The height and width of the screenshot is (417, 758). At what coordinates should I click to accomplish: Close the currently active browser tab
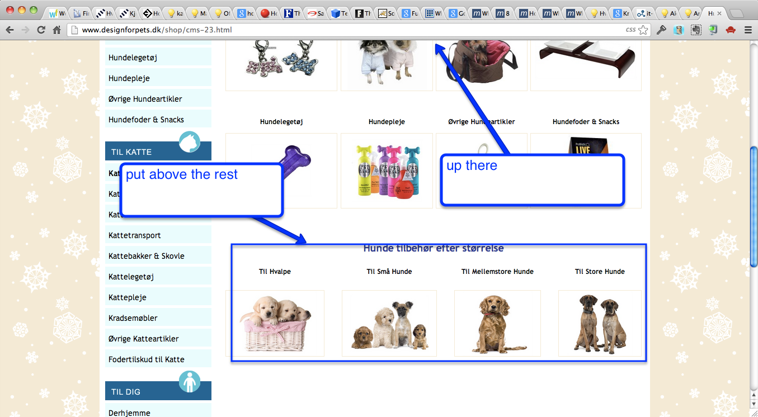pos(719,13)
